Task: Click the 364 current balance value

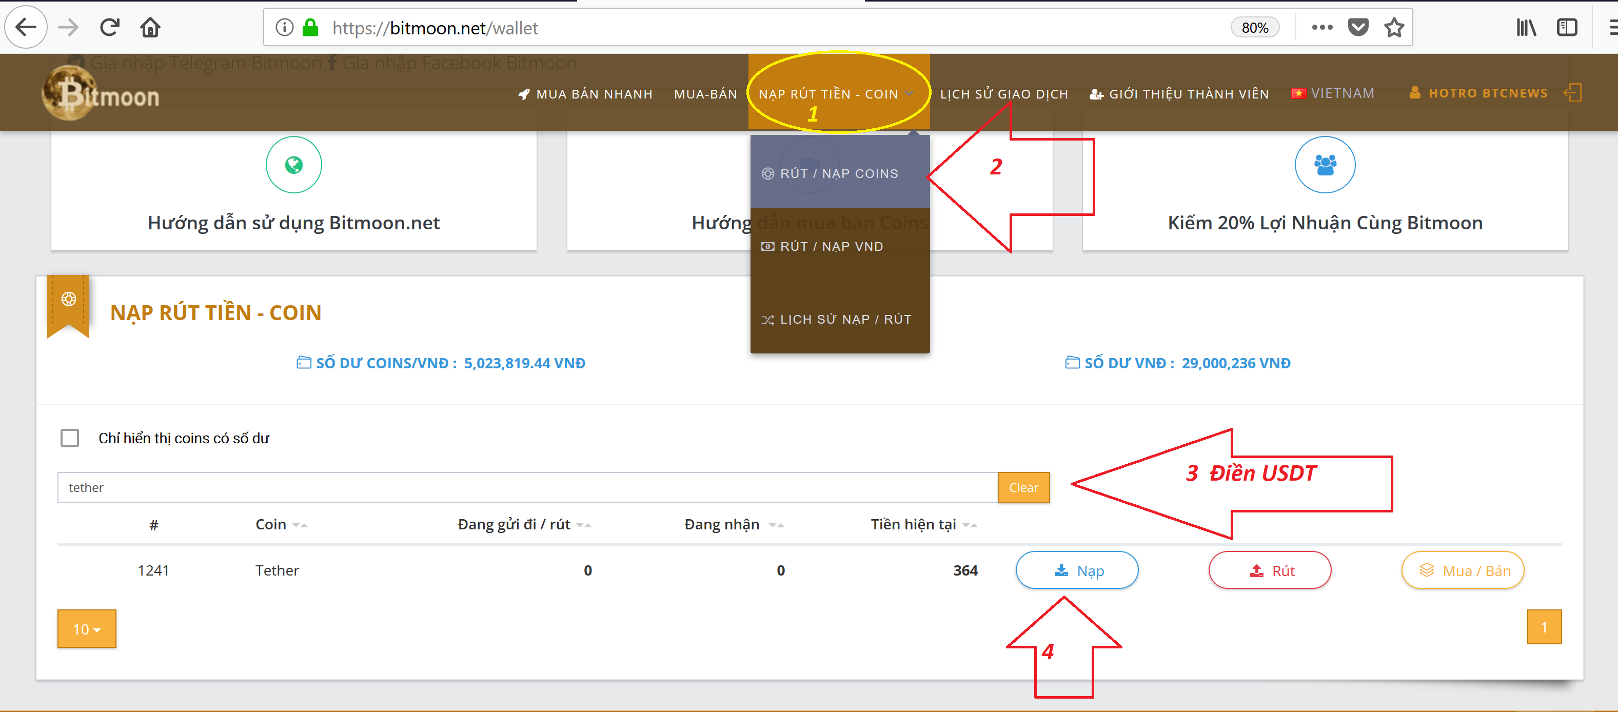Action: coord(965,570)
